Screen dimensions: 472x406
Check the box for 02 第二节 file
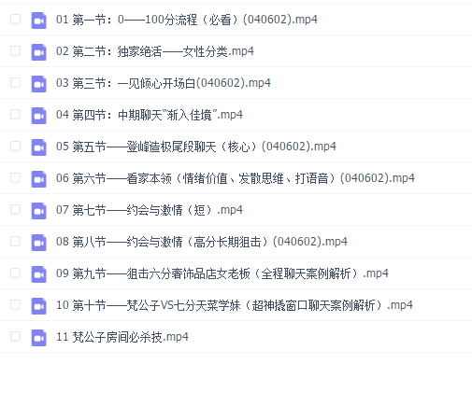(15, 50)
